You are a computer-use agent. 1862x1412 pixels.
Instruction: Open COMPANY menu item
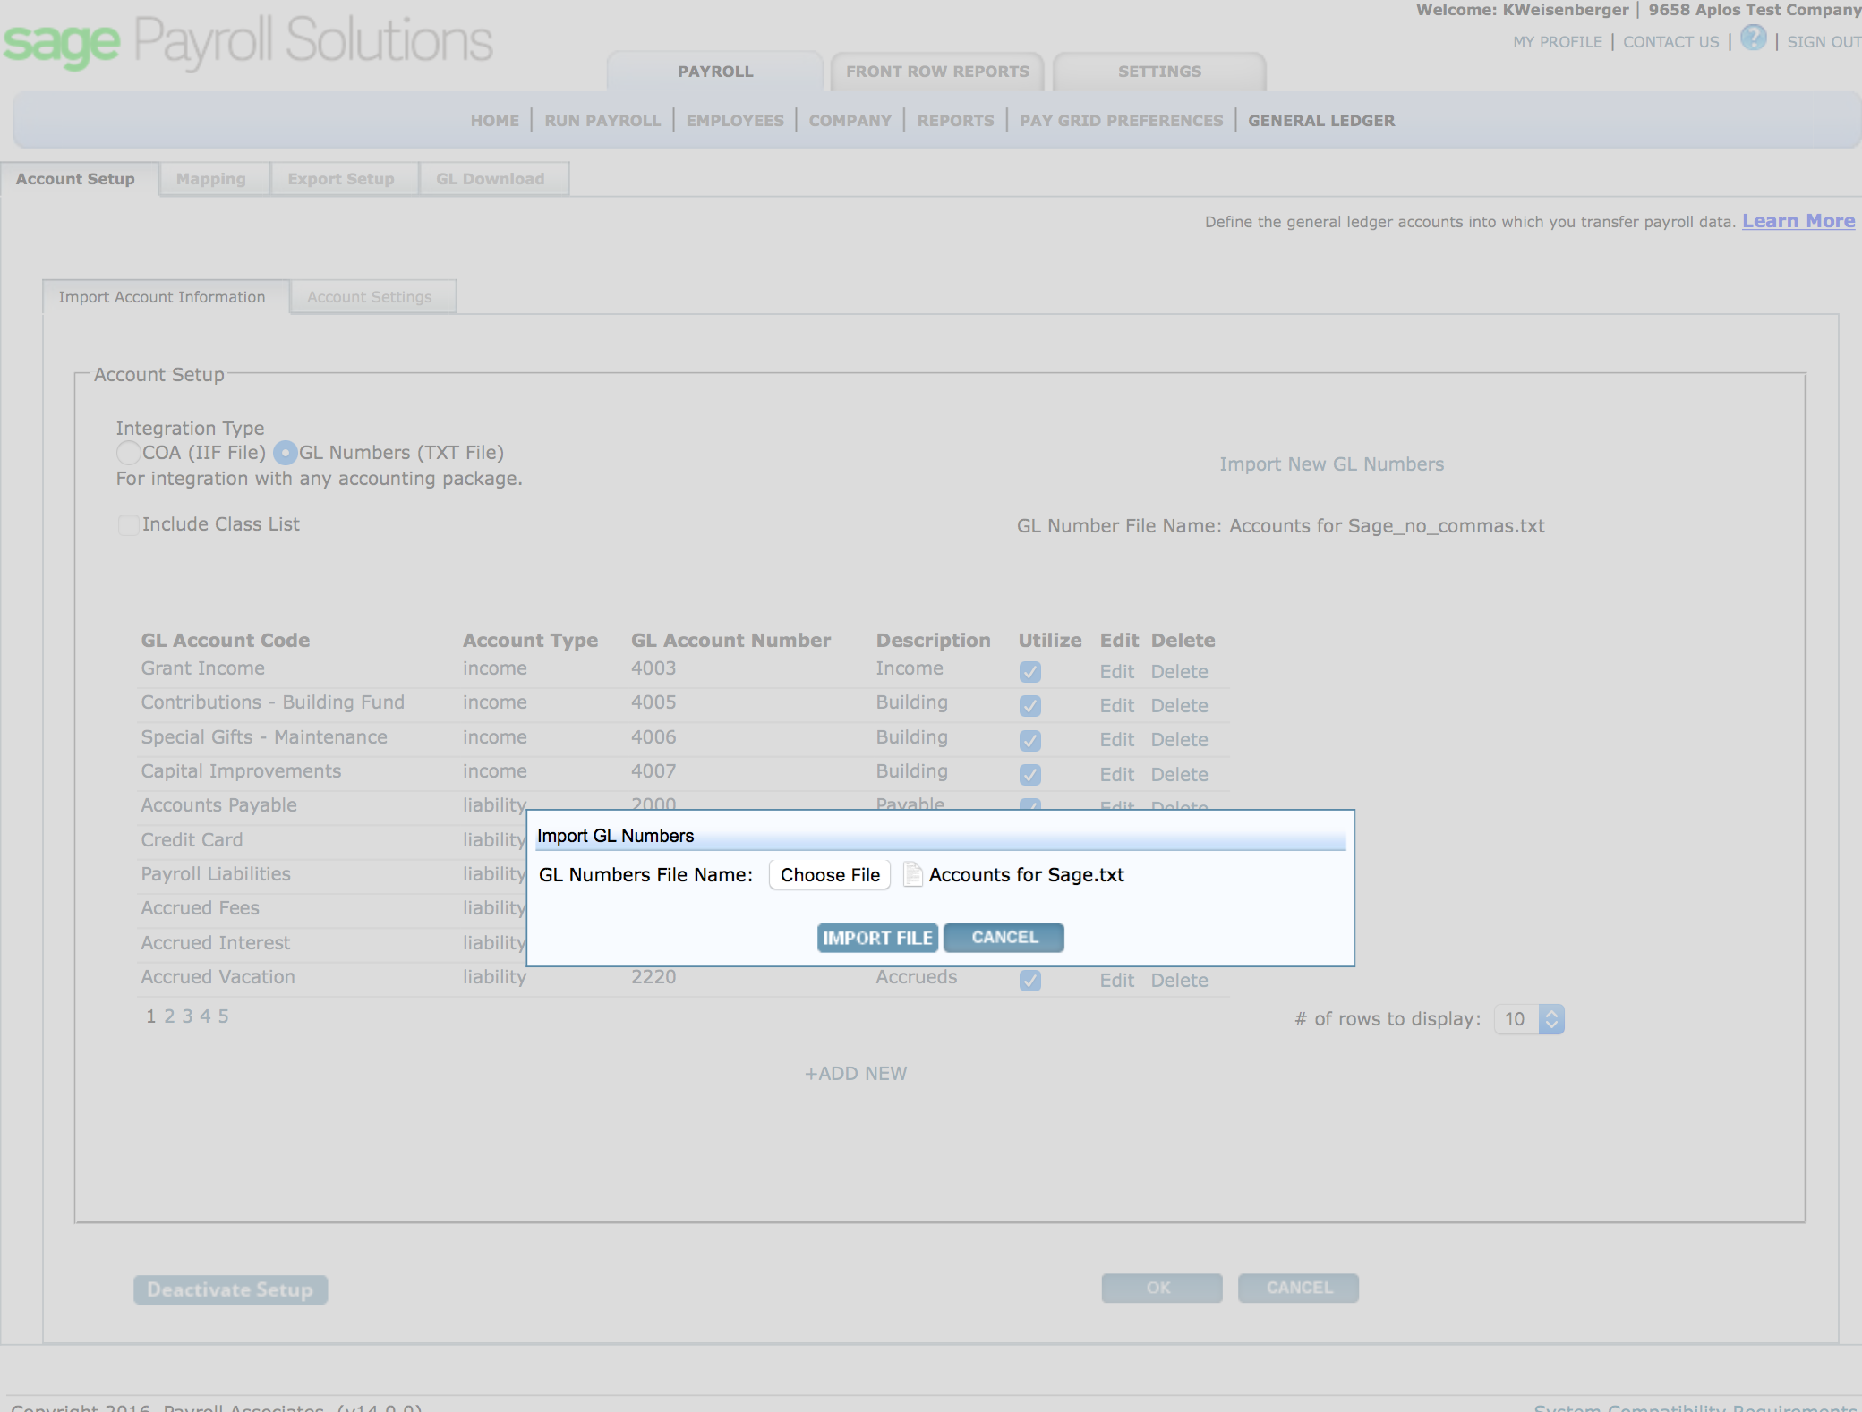[x=850, y=121]
